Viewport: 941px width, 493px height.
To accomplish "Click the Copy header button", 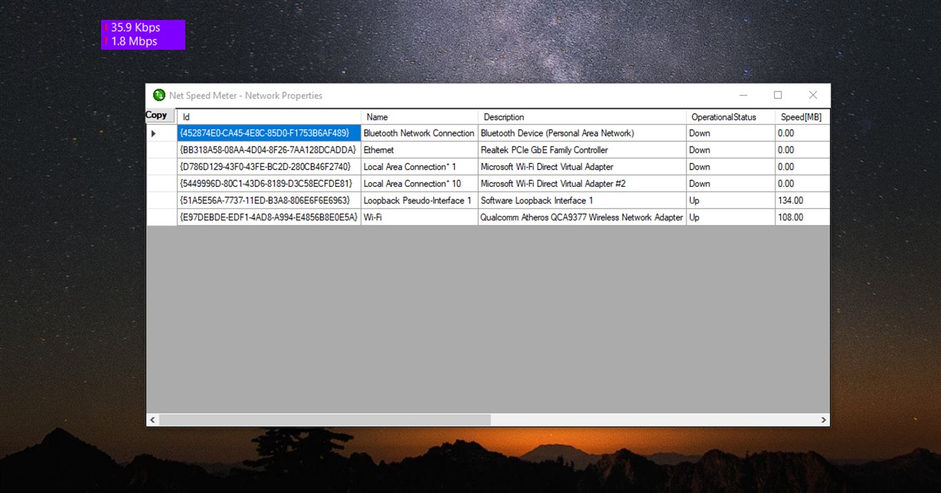I will pyautogui.click(x=159, y=115).
